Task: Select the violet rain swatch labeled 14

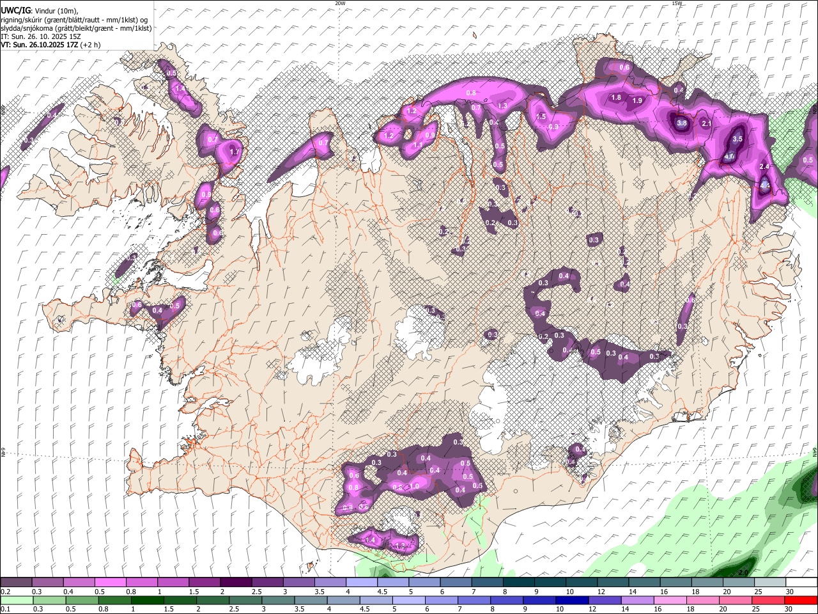Action: coord(637,600)
